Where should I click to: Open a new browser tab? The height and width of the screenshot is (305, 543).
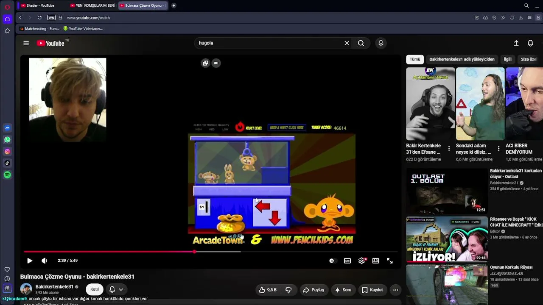tap(174, 6)
